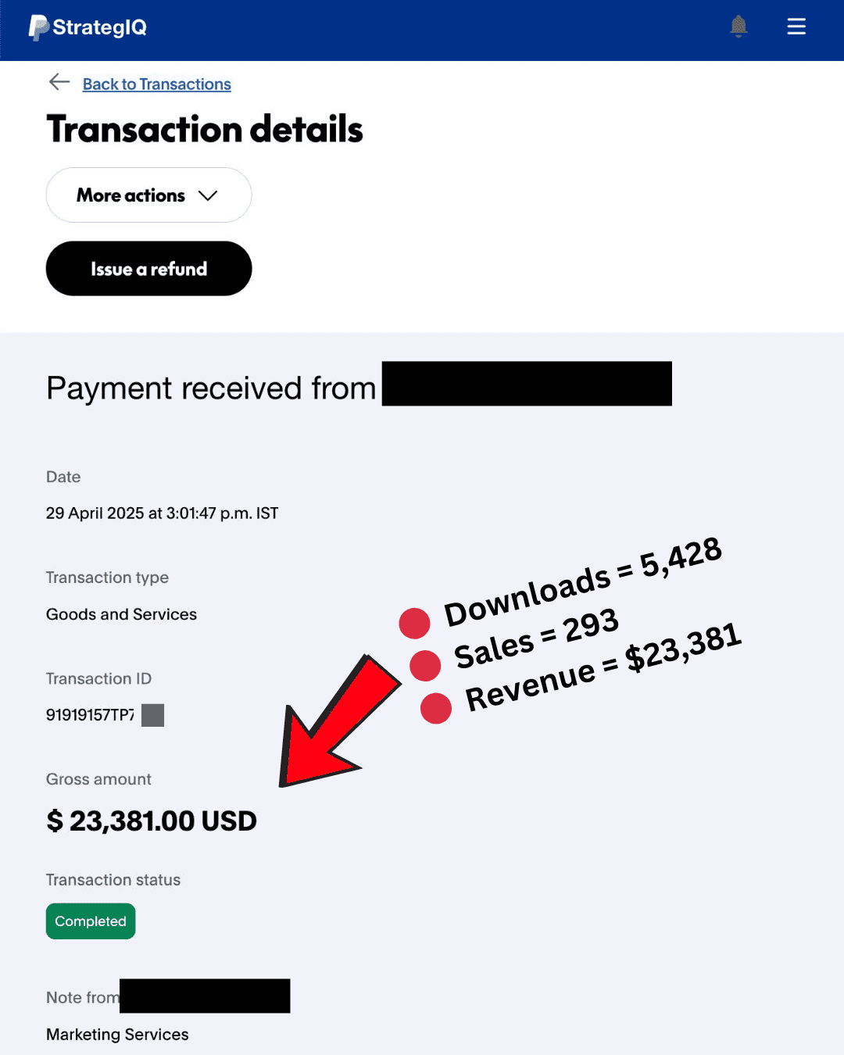
Task: Click the red dot beside Downloads
Action: click(414, 623)
